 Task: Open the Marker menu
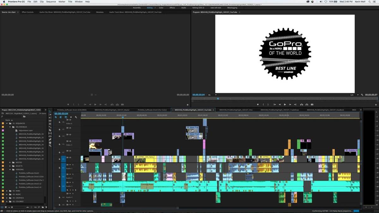[x=62, y=2]
